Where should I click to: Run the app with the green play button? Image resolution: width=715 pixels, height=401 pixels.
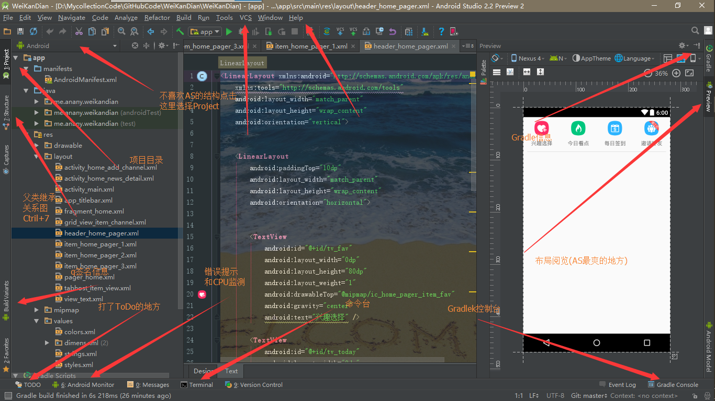pos(229,32)
